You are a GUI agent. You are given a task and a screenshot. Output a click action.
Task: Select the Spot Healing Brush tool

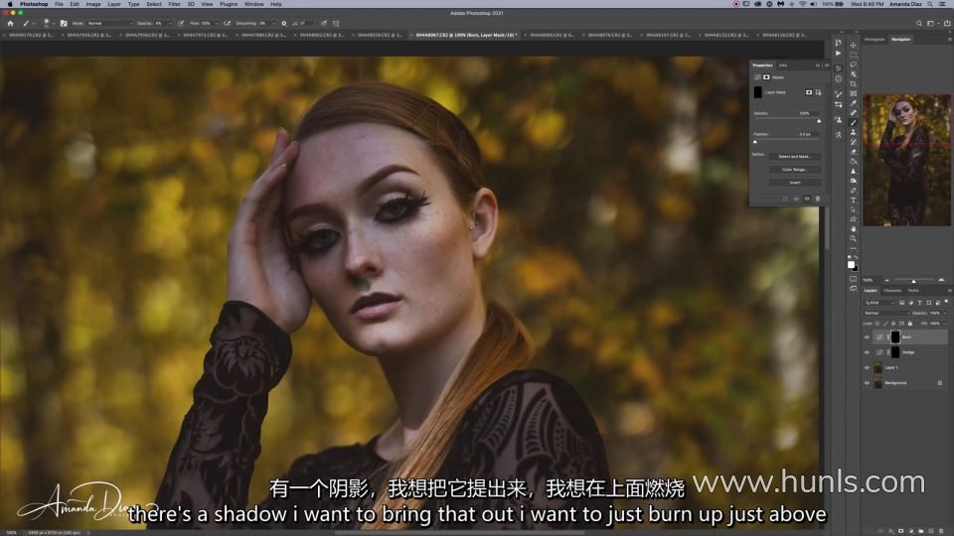point(854,113)
